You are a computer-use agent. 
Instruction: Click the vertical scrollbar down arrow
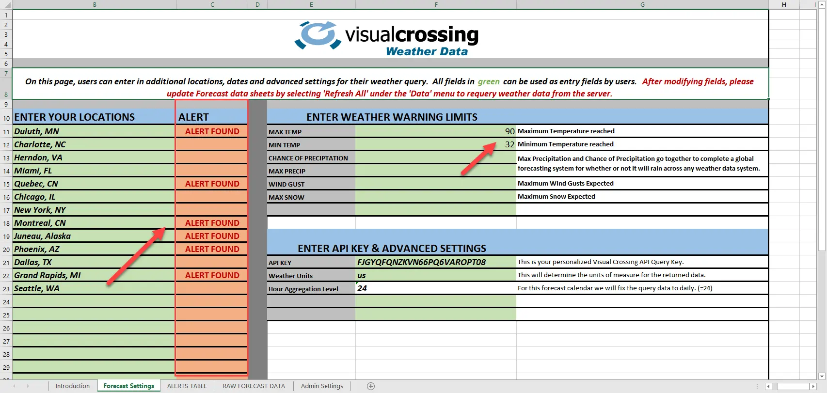click(822, 376)
